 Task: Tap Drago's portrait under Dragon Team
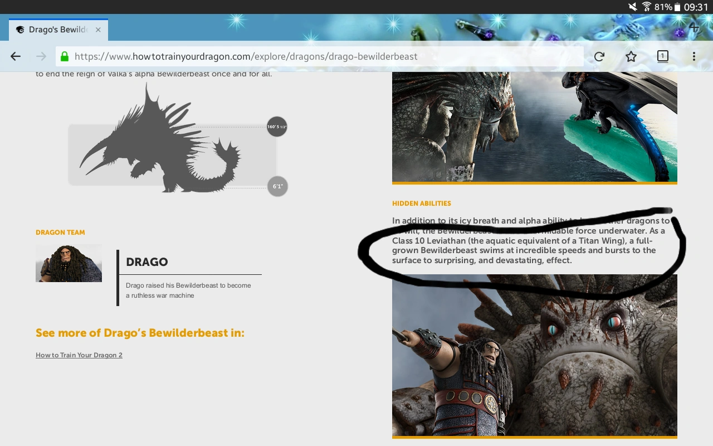69,263
